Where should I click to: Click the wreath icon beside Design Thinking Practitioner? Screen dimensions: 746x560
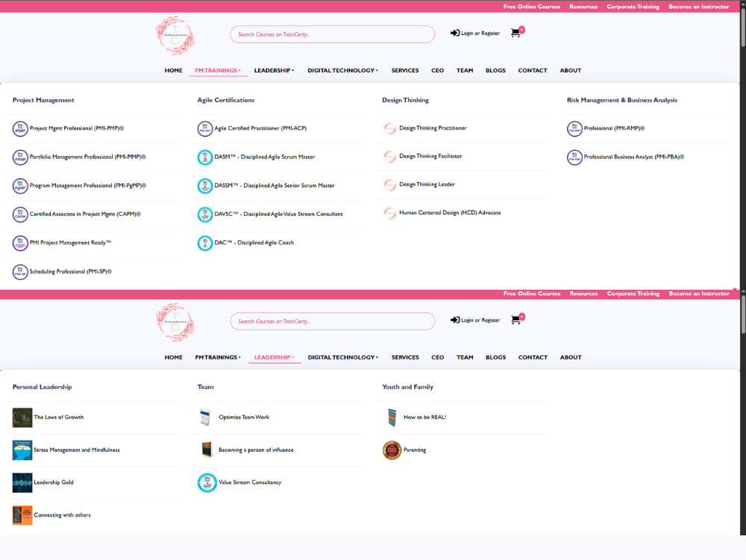click(389, 128)
